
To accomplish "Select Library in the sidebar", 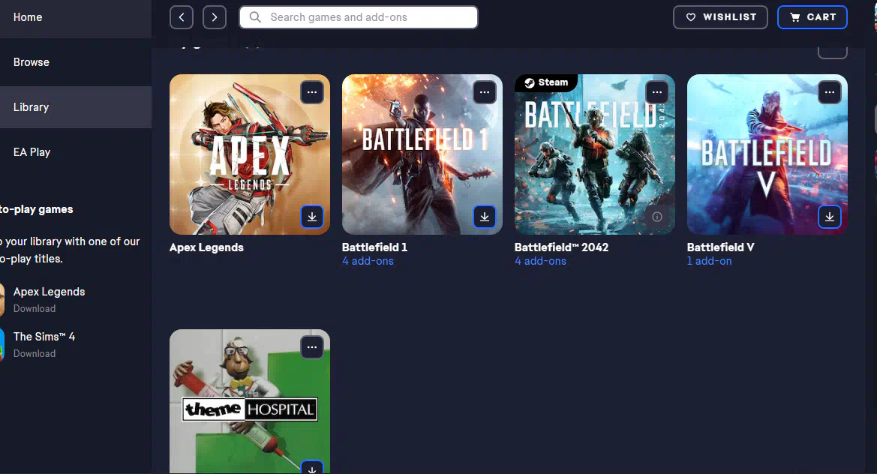I will (x=76, y=106).
